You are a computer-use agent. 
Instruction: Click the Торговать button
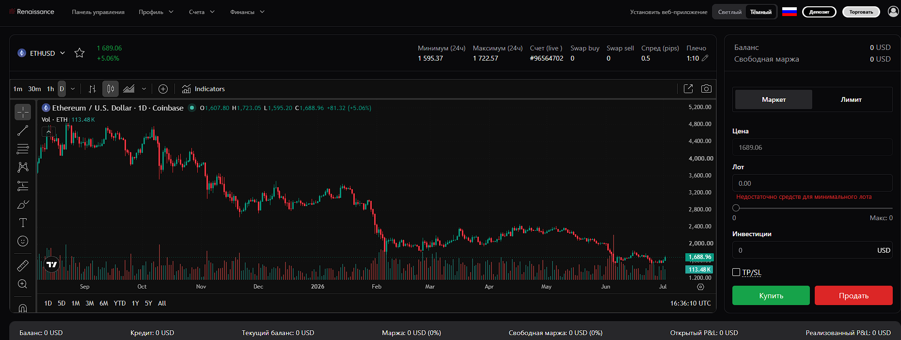pyautogui.click(x=861, y=12)
